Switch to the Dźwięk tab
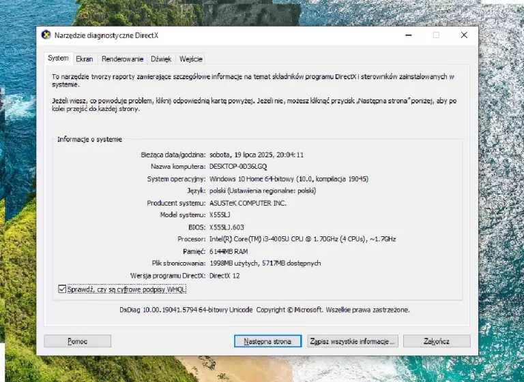 (x=161, y=59)
